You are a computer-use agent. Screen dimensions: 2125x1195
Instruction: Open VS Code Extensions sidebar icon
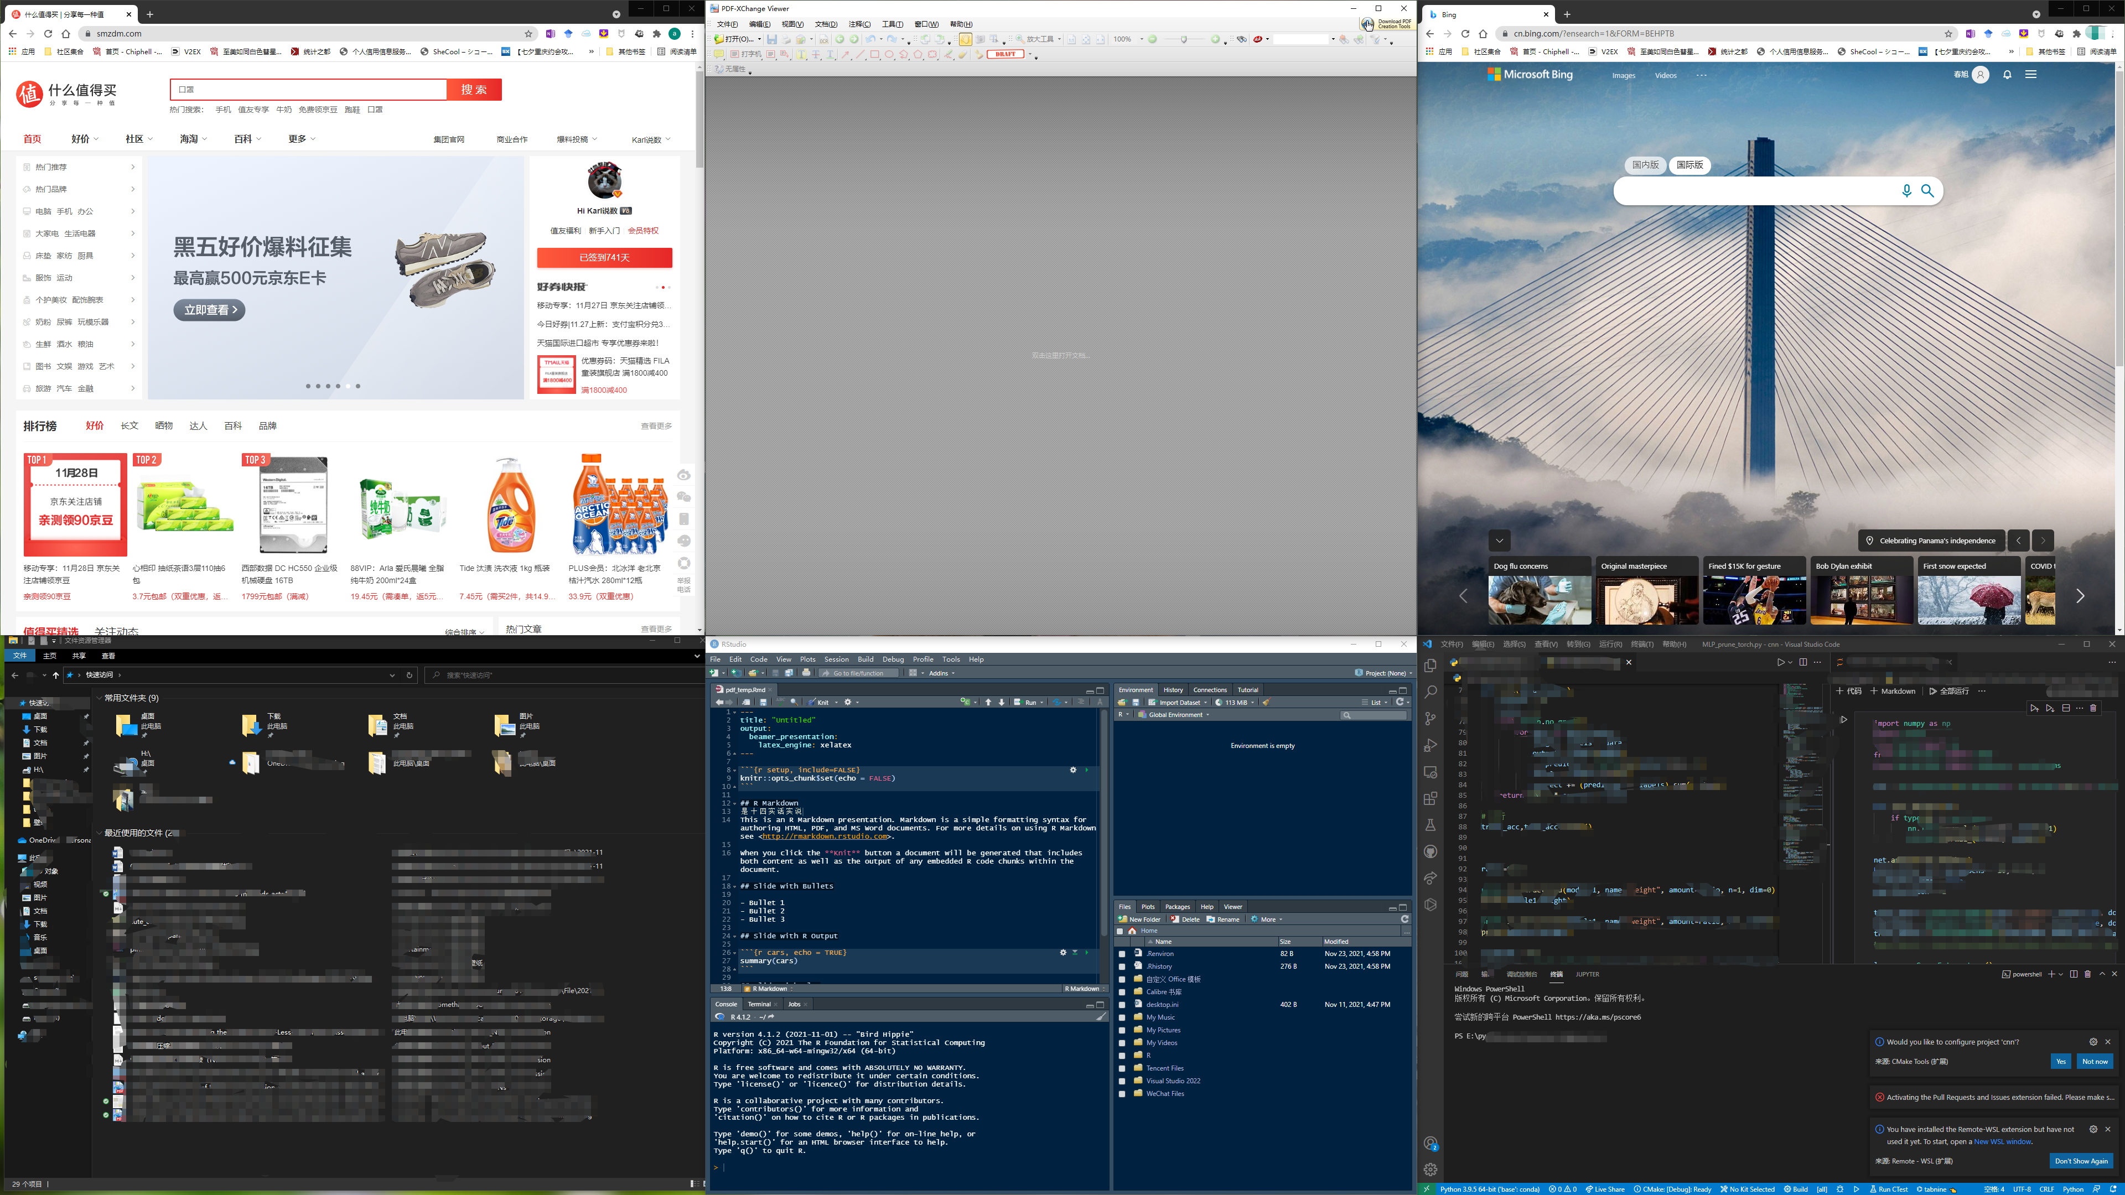1431,798
